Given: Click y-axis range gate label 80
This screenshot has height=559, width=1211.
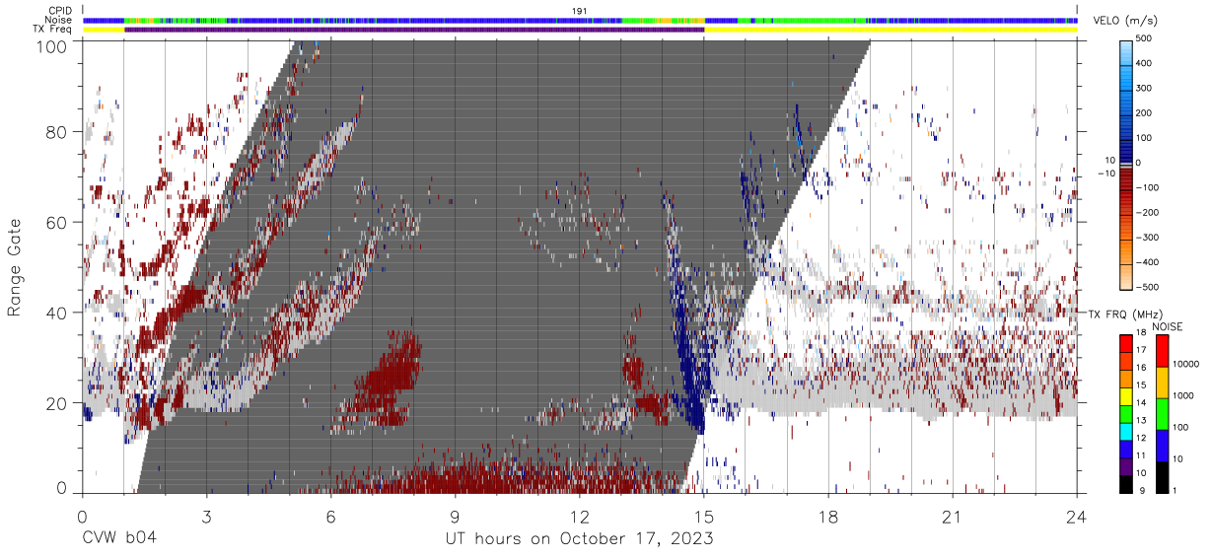Looking at the screenshot, I should (x=57, y=132).
